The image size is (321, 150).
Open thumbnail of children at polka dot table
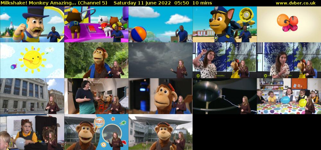(x=289, y=96)
